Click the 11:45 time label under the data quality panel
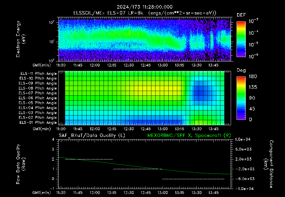The height and width of the screenshot is (197, 285). (x=78, y=193)
